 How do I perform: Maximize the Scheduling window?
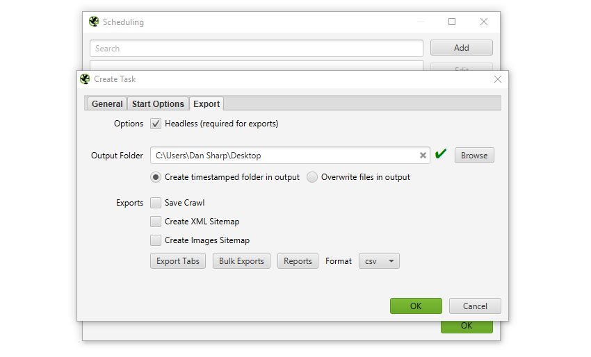coord(452,22)
